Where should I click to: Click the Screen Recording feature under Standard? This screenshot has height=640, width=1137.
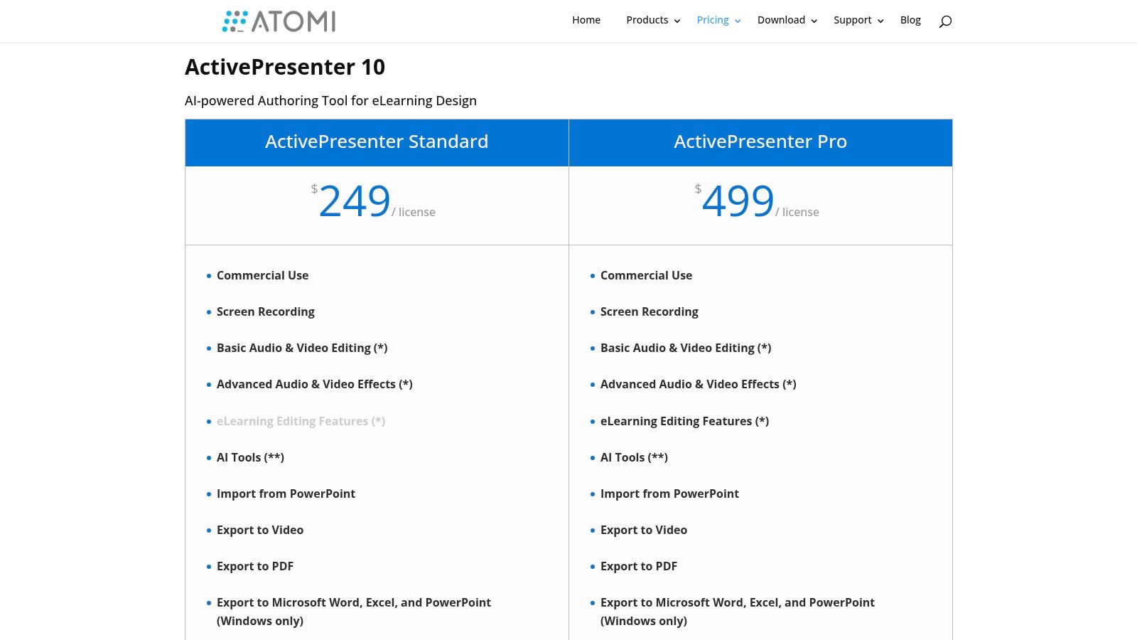pyautogui.click(x=265, y=311)
